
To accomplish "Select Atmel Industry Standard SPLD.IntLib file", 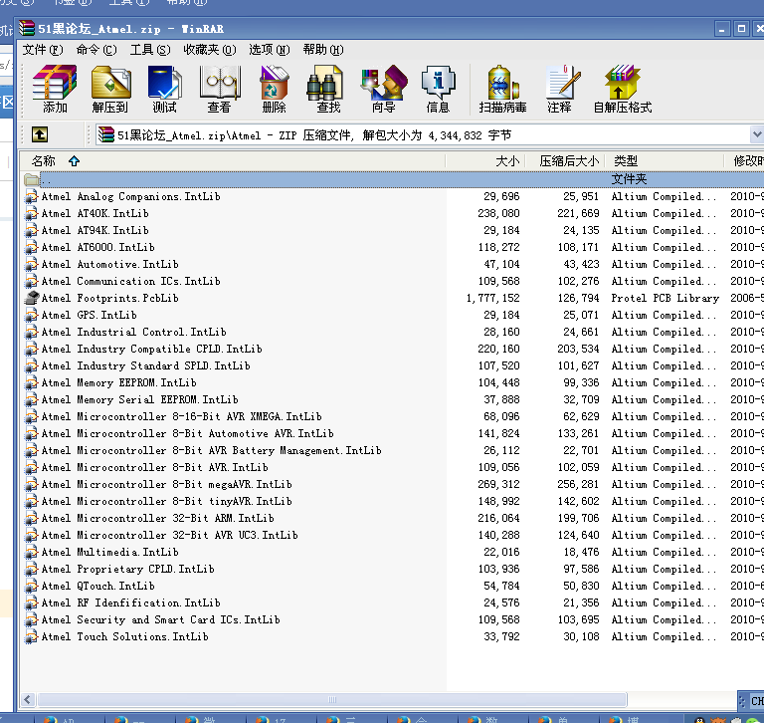I will (x=145, y=365).
